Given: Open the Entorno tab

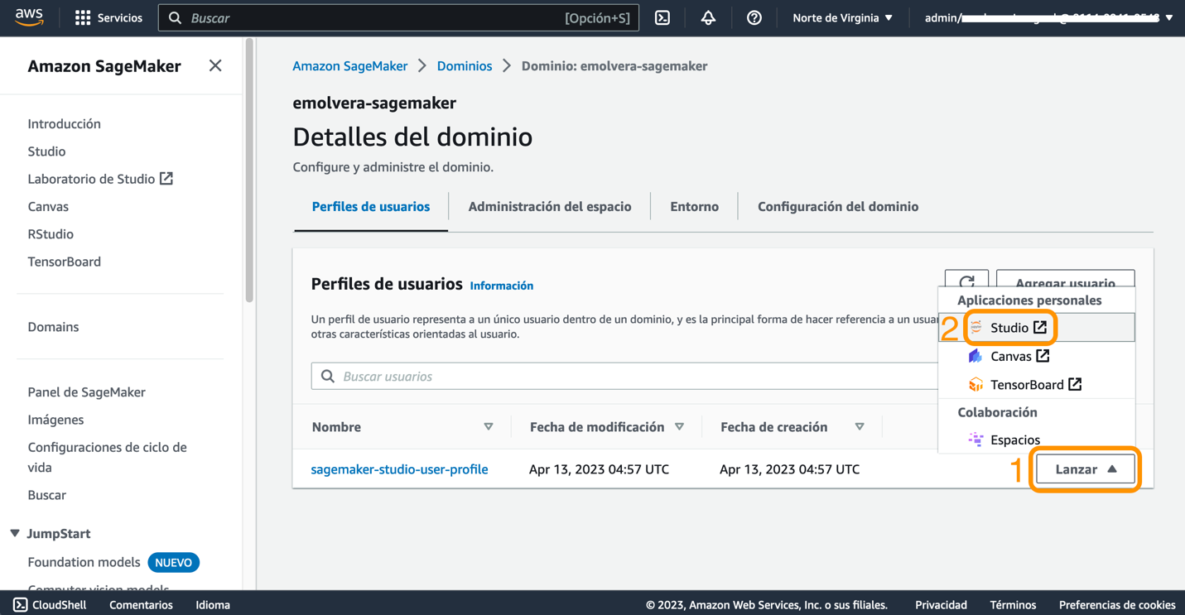Looking at the screenshot, I should [x=695, y=207].
